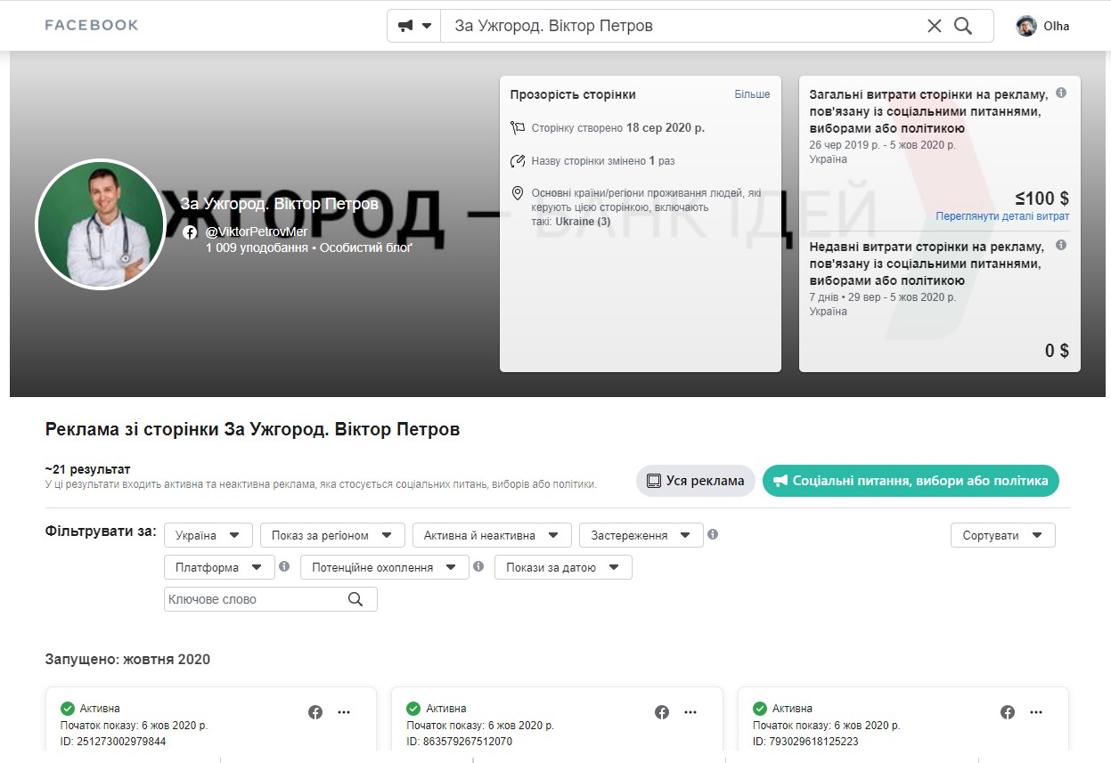Viewport: 1111px width, 763px height.
Task: Open three-dot menu on ad 251273002979844
Action: tap(344, 712)
